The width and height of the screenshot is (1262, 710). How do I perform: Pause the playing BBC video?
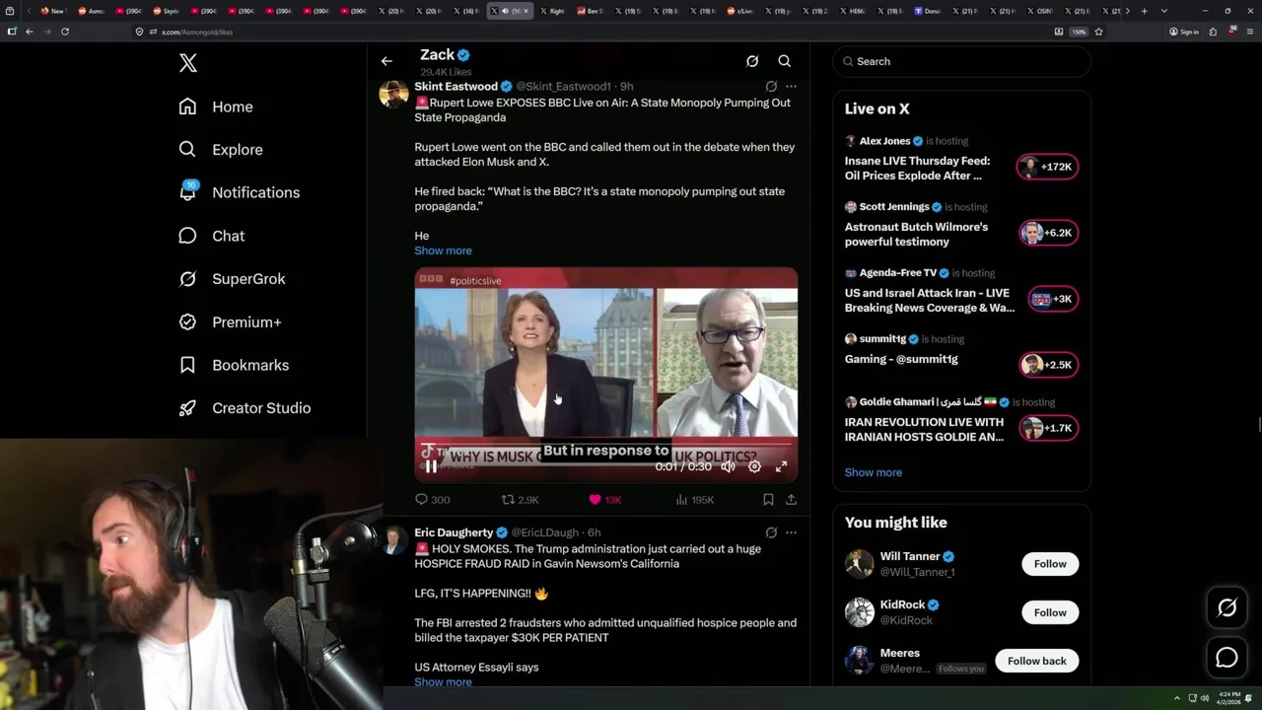[431, 466]
